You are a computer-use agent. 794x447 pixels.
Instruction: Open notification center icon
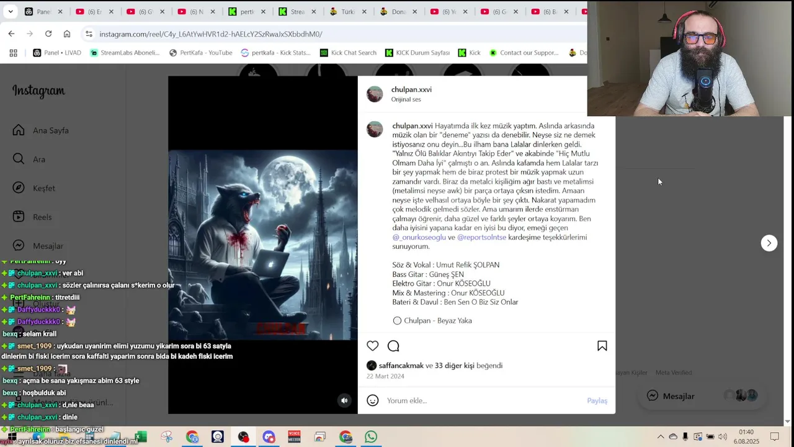[x=774, y=436]
